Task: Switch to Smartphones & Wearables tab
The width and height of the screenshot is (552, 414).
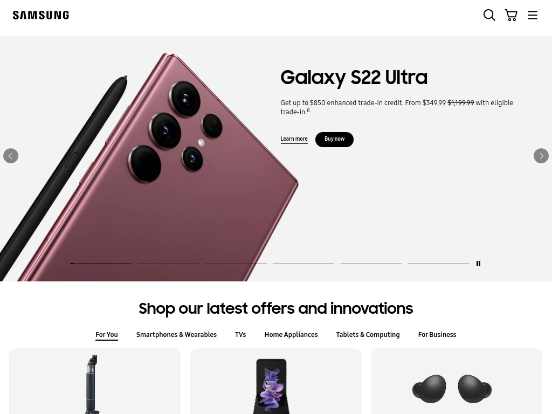Action: point(176,335)
